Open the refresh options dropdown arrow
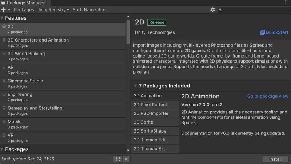The height and width of the screenshot is (164, 291). pyautogui.click(x=126, y=159)
